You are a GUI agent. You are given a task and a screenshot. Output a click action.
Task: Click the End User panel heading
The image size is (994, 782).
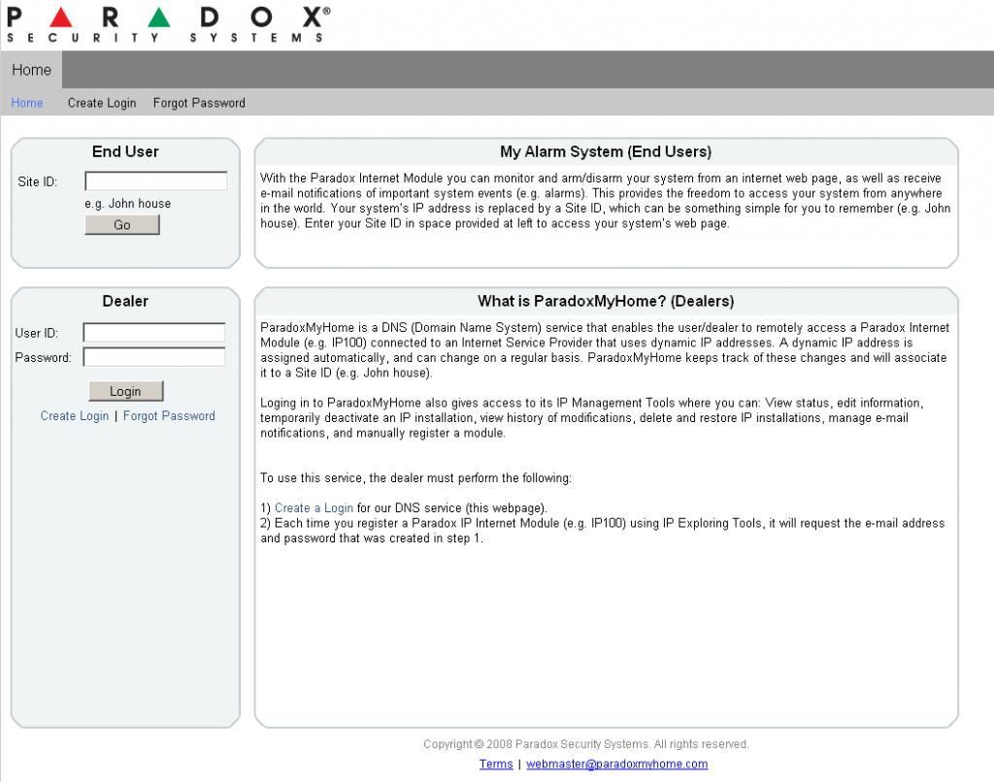125,152
